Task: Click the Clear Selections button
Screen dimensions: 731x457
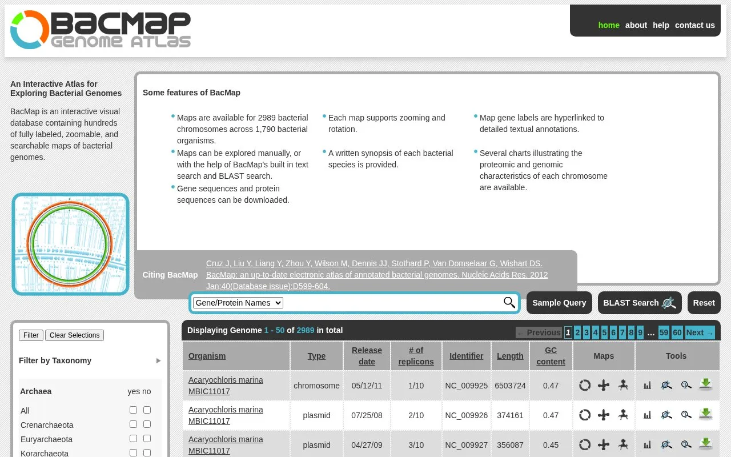Action: pos(74,335)
